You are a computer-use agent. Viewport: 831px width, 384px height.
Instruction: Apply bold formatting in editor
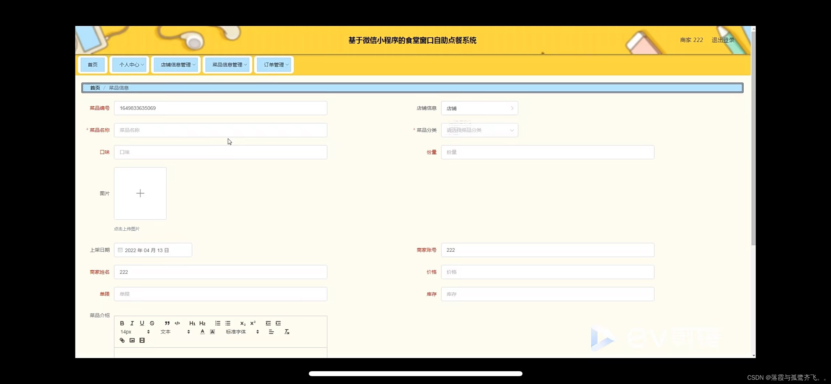point(122,323)
